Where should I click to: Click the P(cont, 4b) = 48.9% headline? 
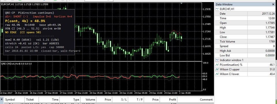pos(25,21)
